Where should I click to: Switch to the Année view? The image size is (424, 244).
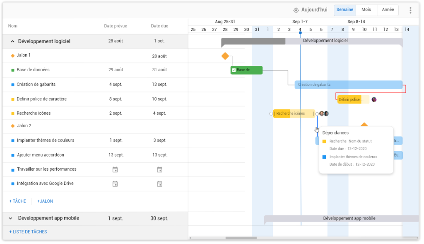coord(388,10)
